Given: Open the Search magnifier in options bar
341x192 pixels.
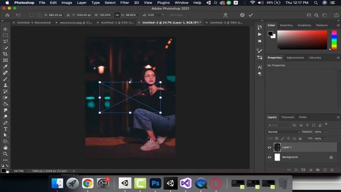Looking at the screenshot, I should point(316,15).
